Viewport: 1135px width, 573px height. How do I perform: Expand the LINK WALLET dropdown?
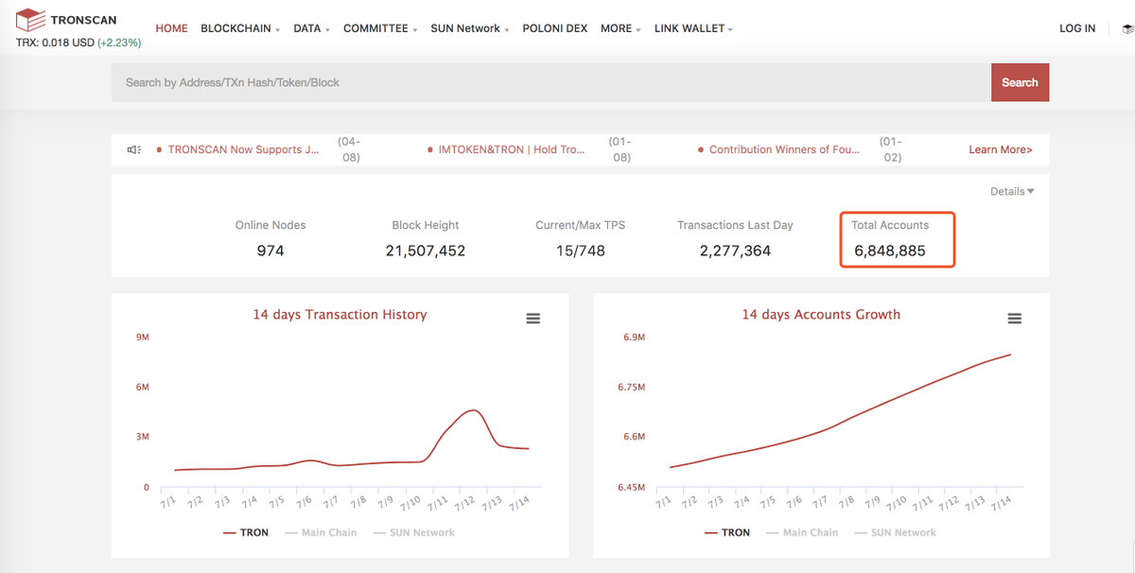(693, 28)
